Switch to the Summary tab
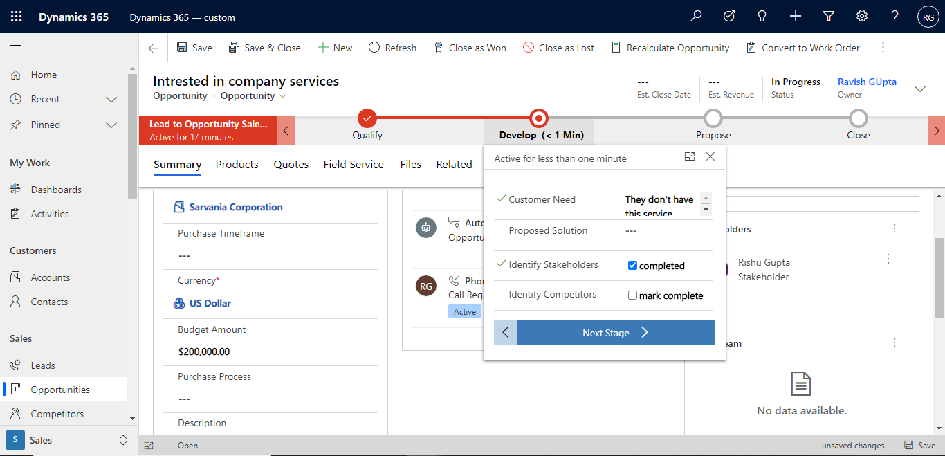Image resolution: width=945 pixels, height=456 pixels. (177, 165)
